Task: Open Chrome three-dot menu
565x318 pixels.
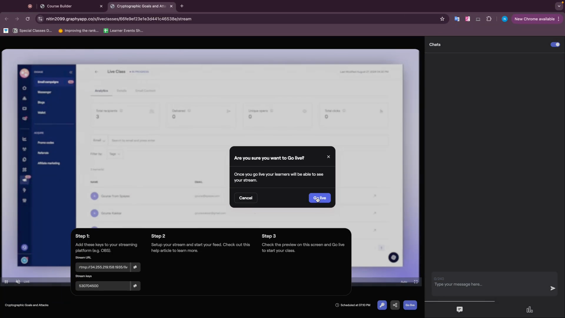Action: point(559,19)
